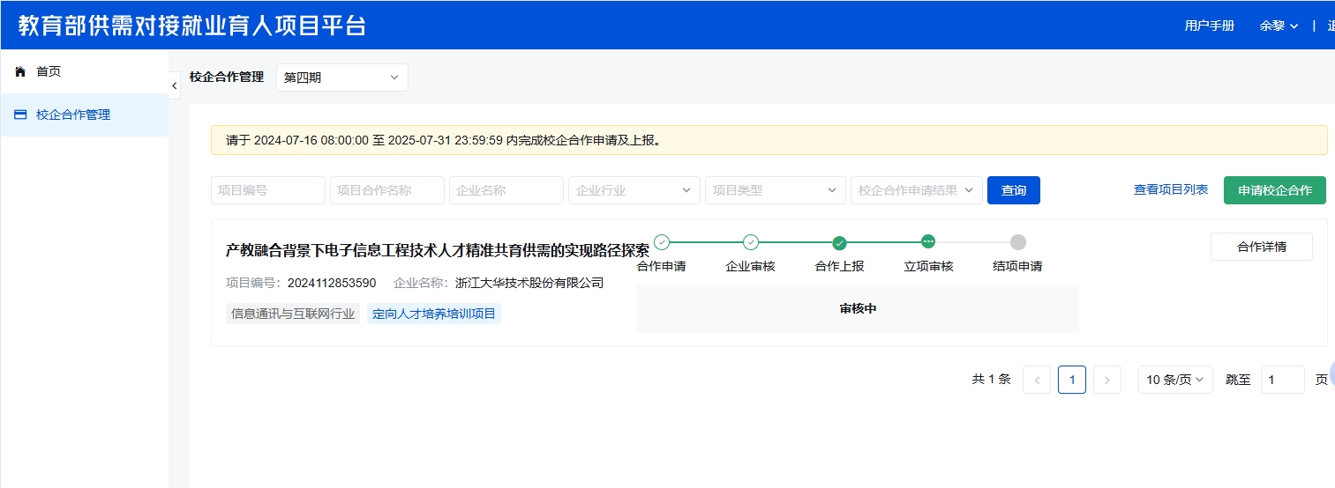Click the grey 结项申请 step circle
This screenshot has height=488, width=1335.
(1017, 242)
